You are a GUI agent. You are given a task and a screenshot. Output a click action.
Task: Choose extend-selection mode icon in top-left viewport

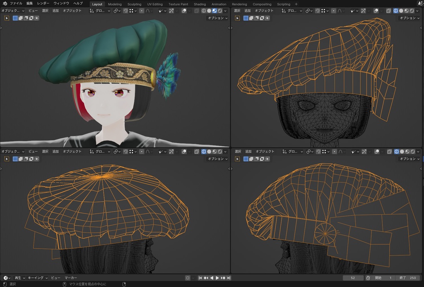click(21, 18)
